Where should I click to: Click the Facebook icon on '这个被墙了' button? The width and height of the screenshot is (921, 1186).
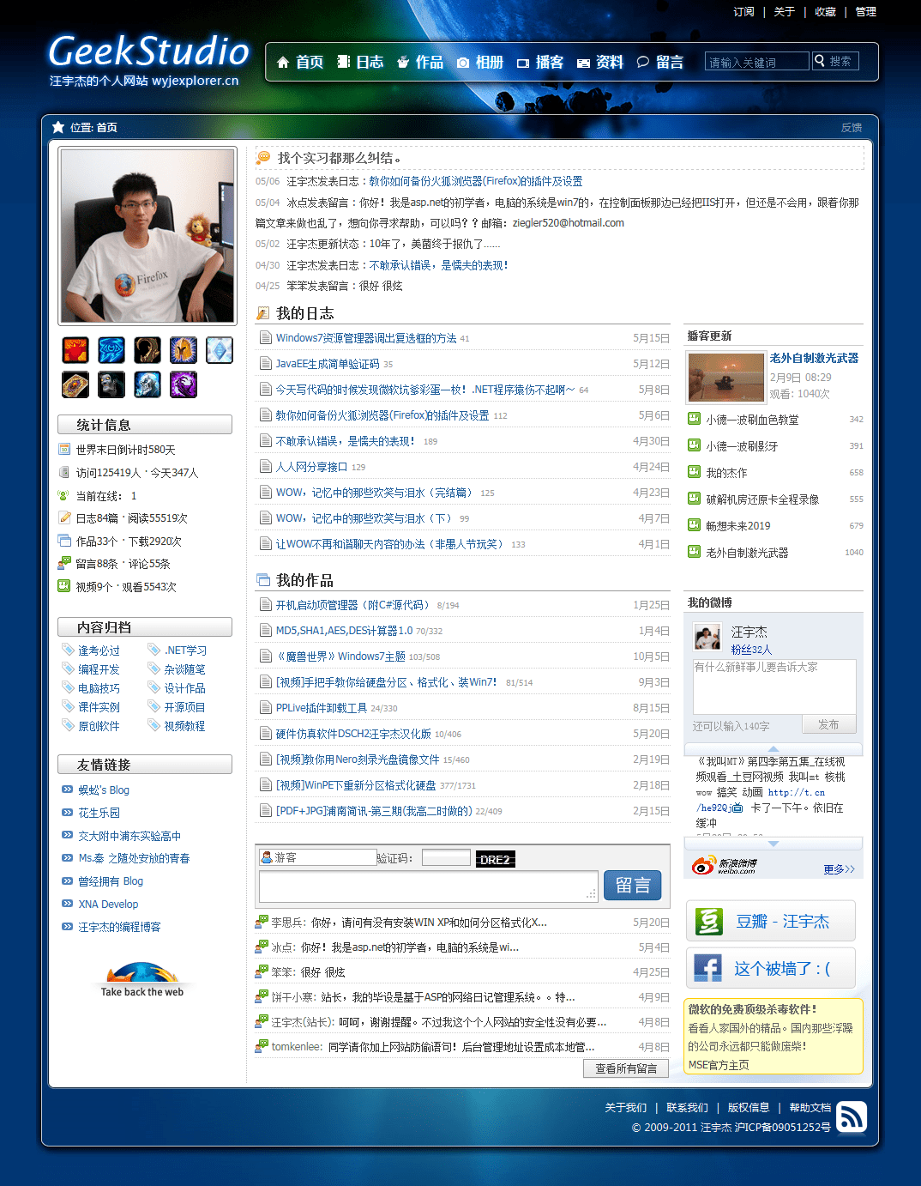click(x=707, y=967)
